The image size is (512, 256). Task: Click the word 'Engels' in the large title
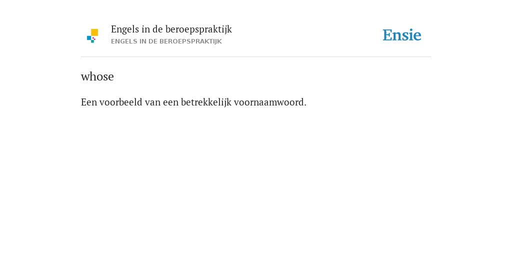[124, 29]
